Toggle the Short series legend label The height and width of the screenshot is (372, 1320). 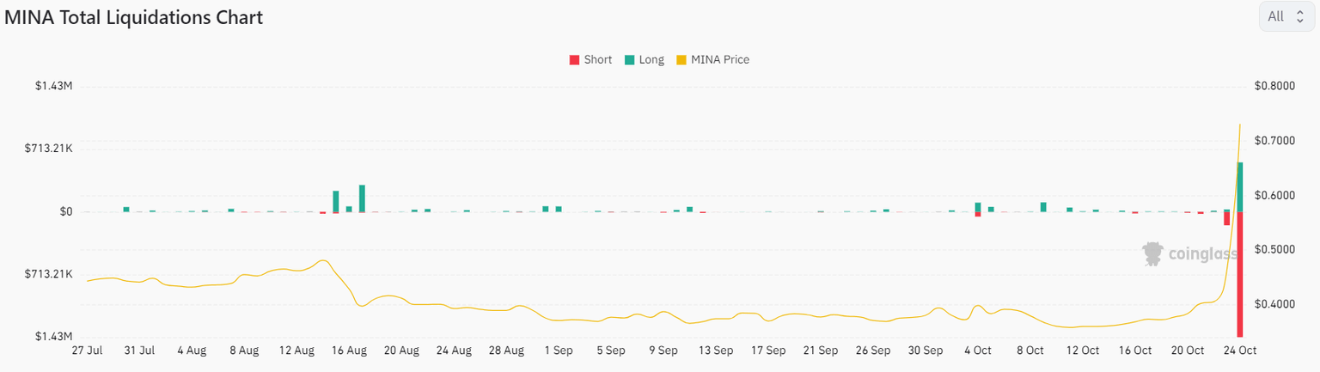click(x=597, y=60)
